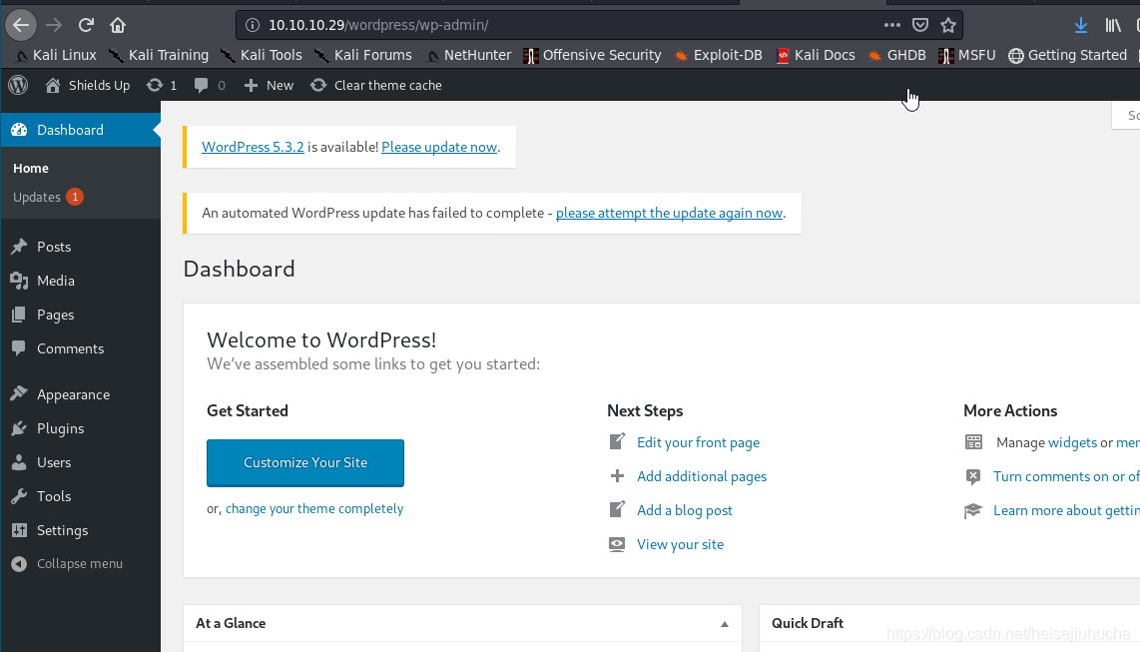The image size is (1140, 652).
Task: Select Dashboard in the sidebar menu
Action: pyautogui.click(x=80, y=130)
